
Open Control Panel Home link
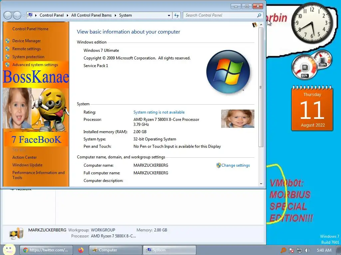point(30,29)
